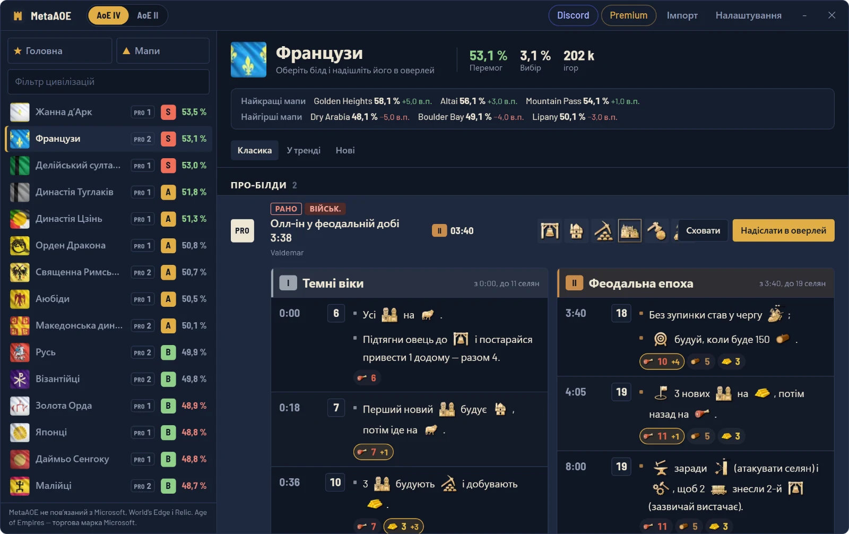849x534 pixels.
Task: Click the lumber axe icon in build header
Action: coord(657,231)
